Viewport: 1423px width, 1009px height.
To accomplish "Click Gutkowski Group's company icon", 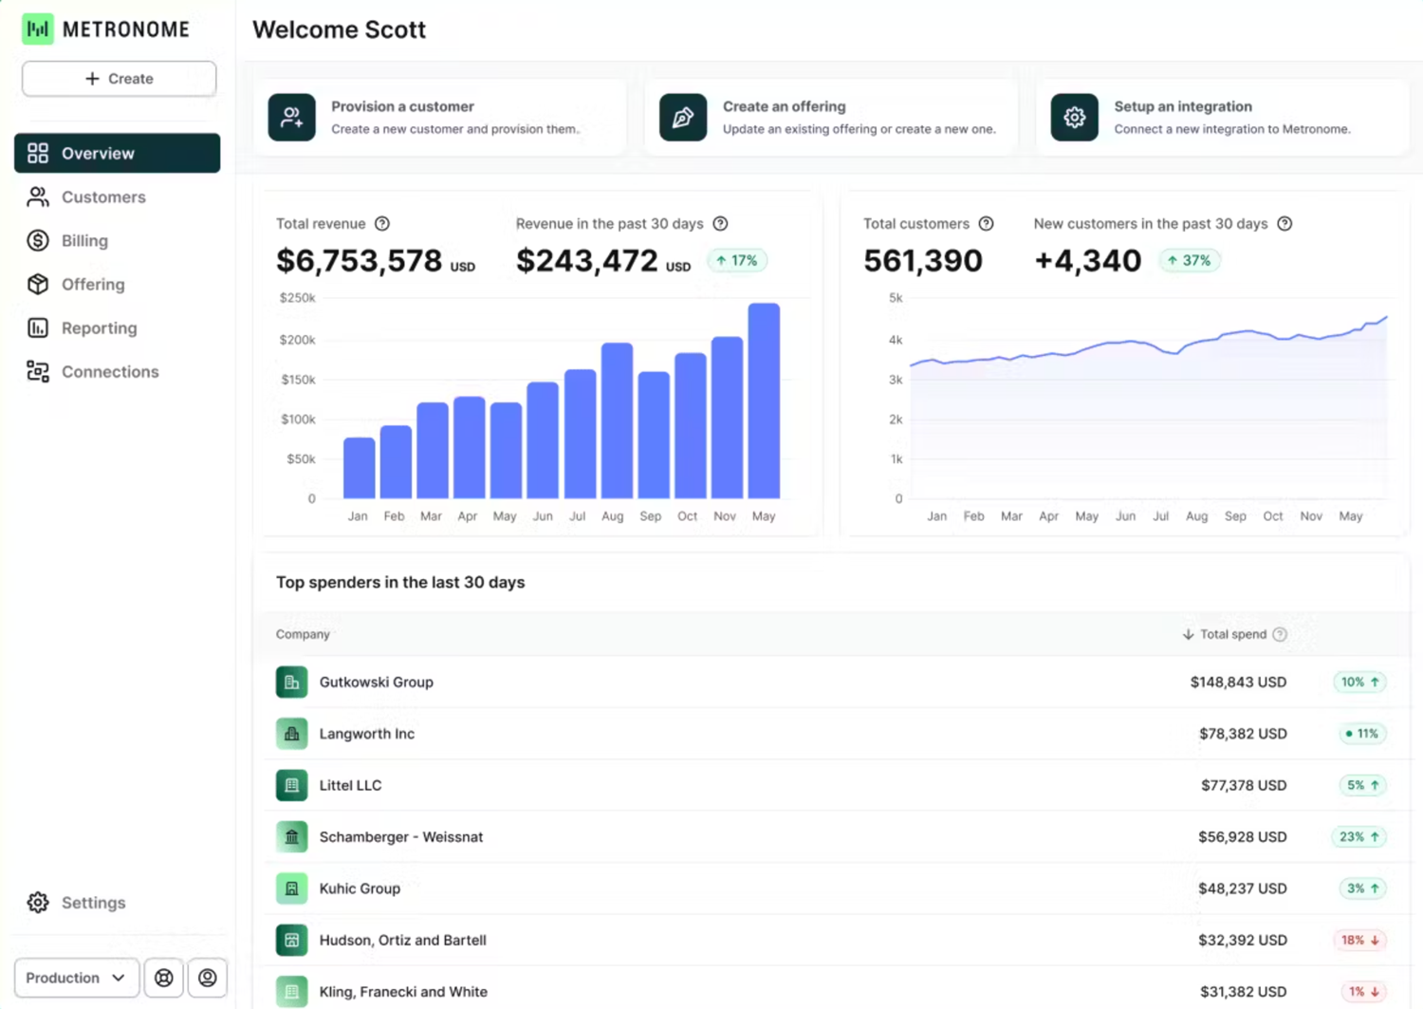I will 291,682.
